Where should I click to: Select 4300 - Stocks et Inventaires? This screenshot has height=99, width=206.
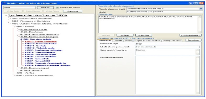(34, 76)
